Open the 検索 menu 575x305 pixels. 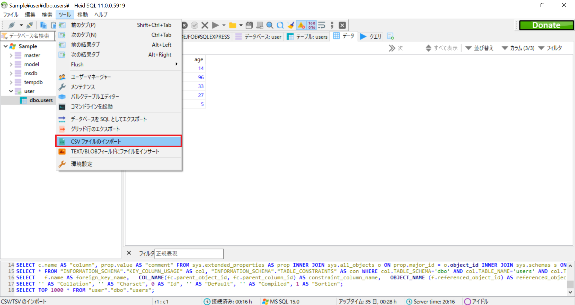pyautogui.click(x=47, y=15)
